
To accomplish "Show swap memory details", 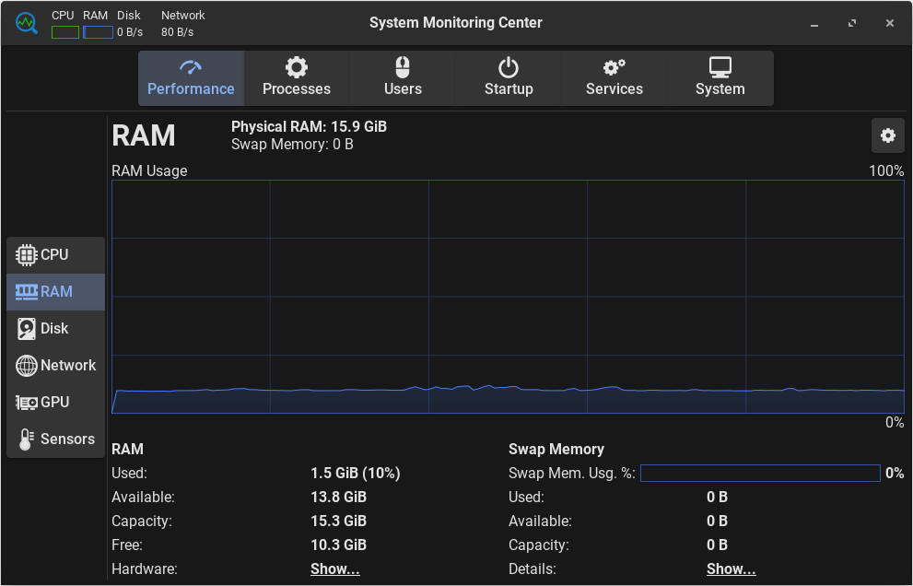I will [x=731, y=569].
